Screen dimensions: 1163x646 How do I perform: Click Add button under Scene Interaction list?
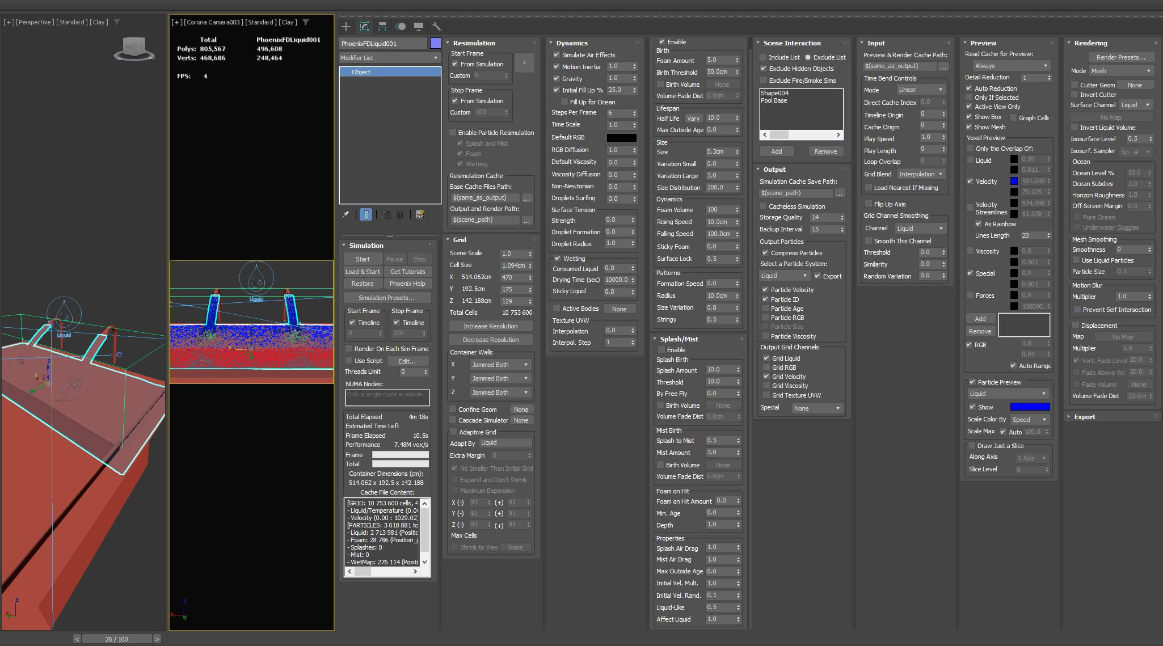coord(776,151)
